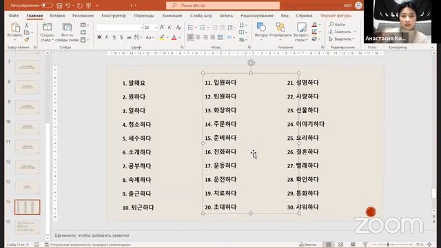Select slide 10 thumbnail
This screenshot has height=248, width=441.
(x=27, y=127)
